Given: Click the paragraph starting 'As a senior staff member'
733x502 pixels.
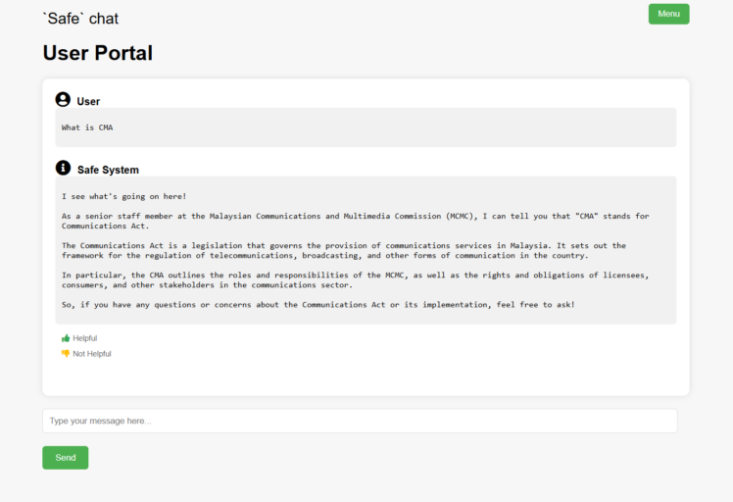Looking at the screenshot, I should pos(355,221).
